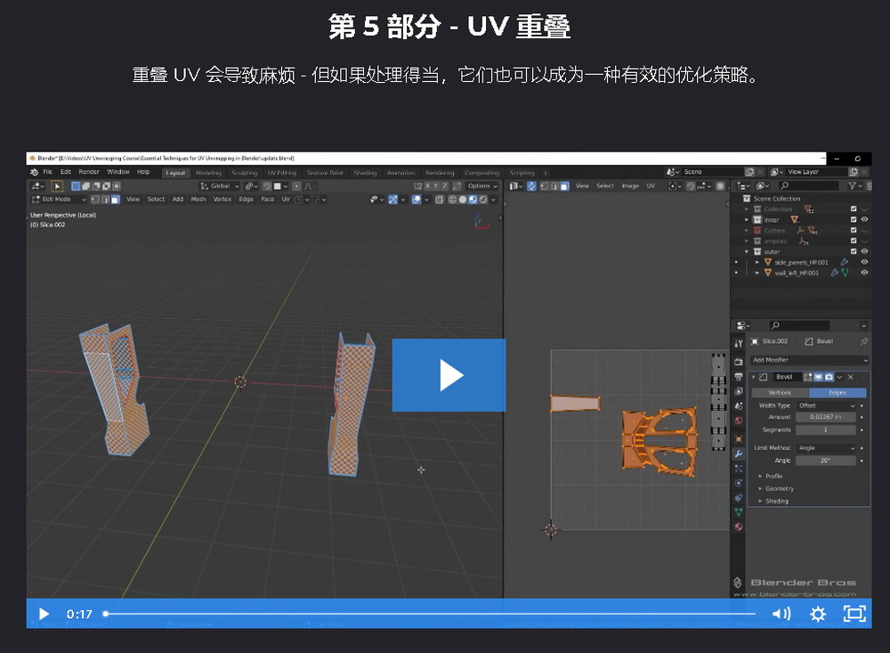Screen dimensions: 890x653
Task: Select Edges in Bevel modifier
Action: coord(837,393)
